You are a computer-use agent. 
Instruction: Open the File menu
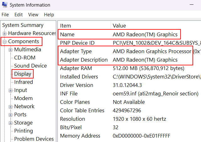pos(5,15)
